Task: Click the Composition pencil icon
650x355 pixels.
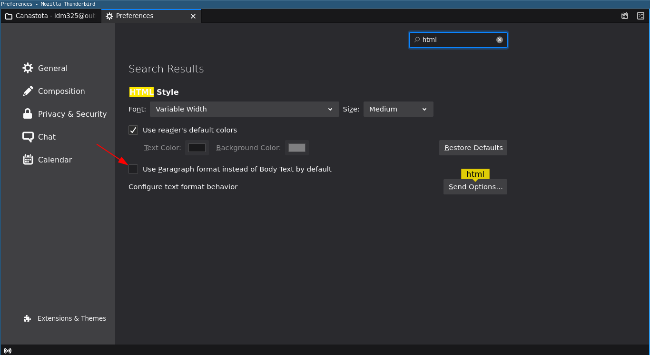Action: point(28,91)
